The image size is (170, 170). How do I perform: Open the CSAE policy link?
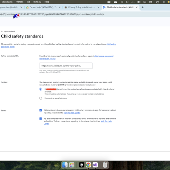(x=76, y=57)
